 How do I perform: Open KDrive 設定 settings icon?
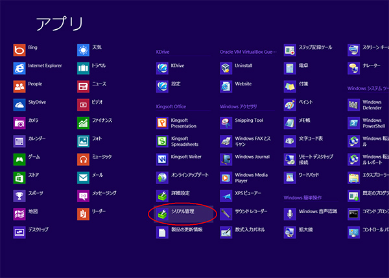tap(162, 87)
